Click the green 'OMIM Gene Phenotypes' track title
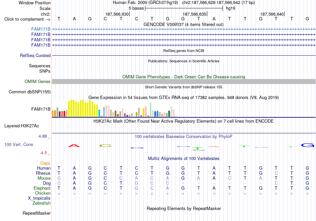The image size is (316, 221). (184, 77)
